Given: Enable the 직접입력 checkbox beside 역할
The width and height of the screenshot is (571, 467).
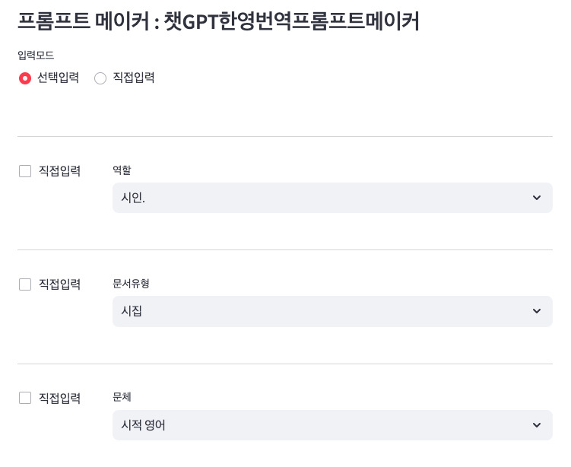Looking at the screenshot, I should point(25,171).
